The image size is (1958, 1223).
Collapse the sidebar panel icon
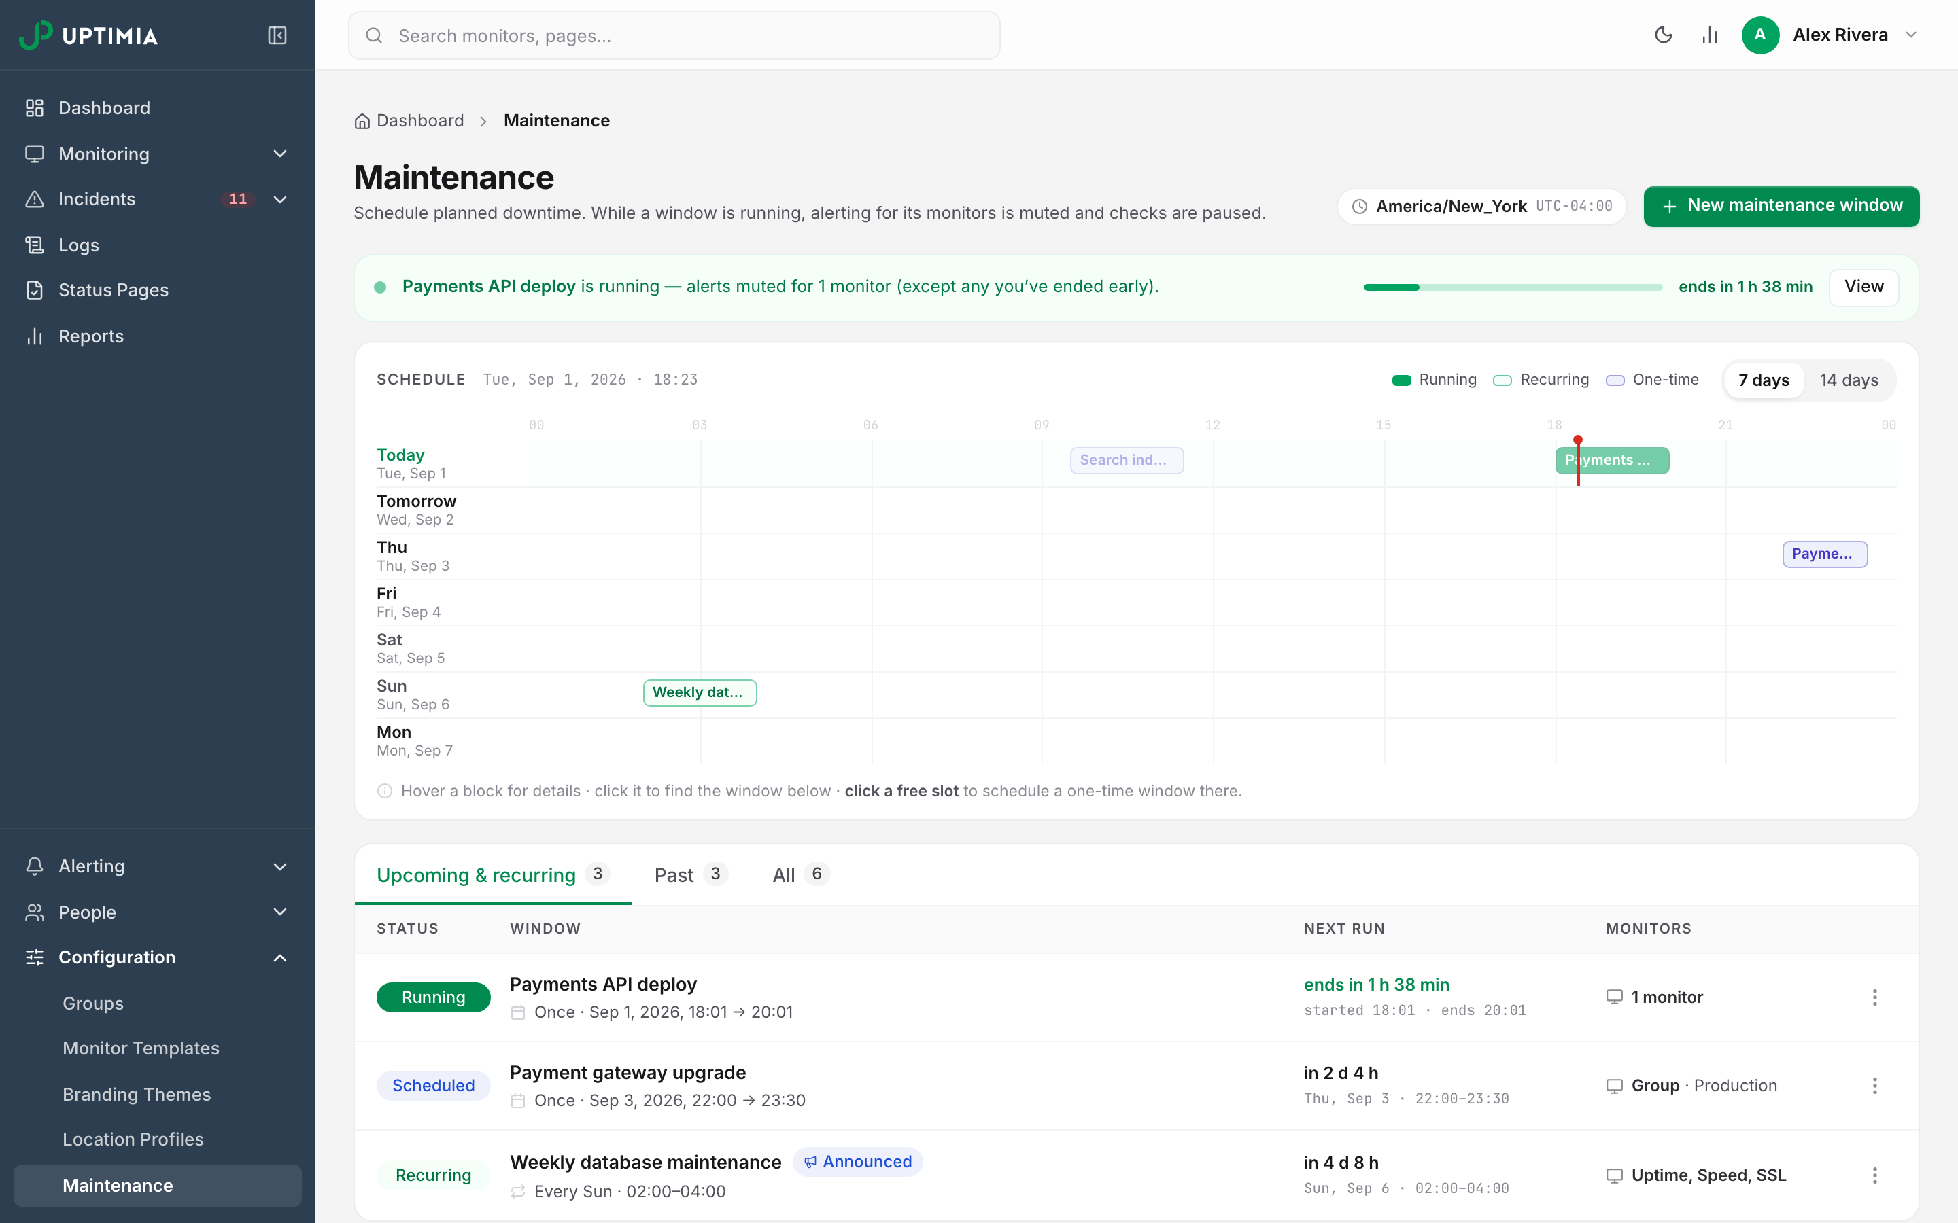[277, 35]
